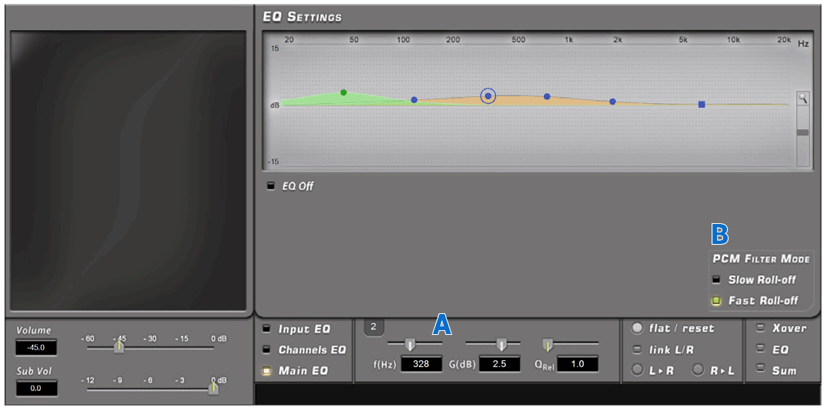Enable Slow Roll-off PCM filter mode
The width and height of the screenshot is (824, 411).
coord(715,280)
